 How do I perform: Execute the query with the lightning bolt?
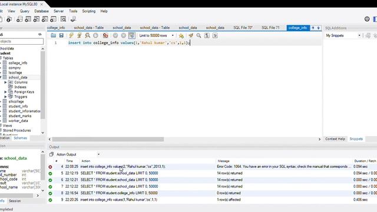tap(71, 35)
